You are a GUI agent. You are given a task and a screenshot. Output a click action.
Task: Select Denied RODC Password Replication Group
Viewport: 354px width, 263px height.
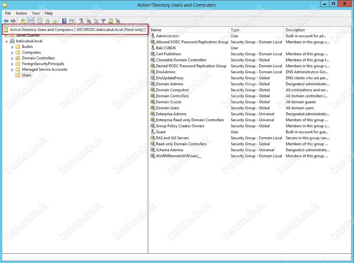[x=191, y=66]
